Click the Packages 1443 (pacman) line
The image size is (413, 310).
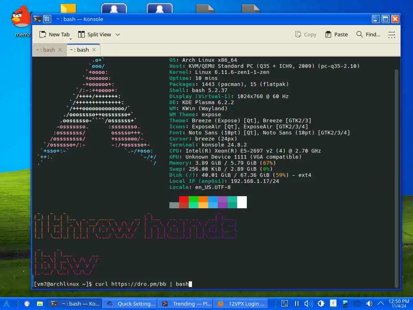coord(229,84)
